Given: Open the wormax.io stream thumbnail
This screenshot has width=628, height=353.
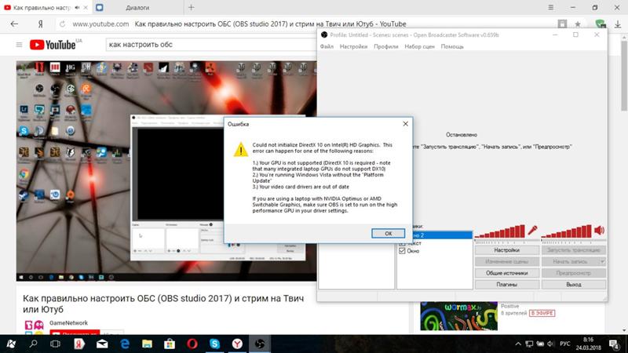Looking at the screenshot, I should [x=458, y=316].
